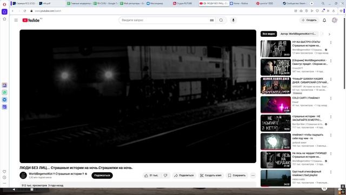The height and width of the screenshot is (195, 346).
Task: Dislike the video with thumbs-down
Action: 165,175
